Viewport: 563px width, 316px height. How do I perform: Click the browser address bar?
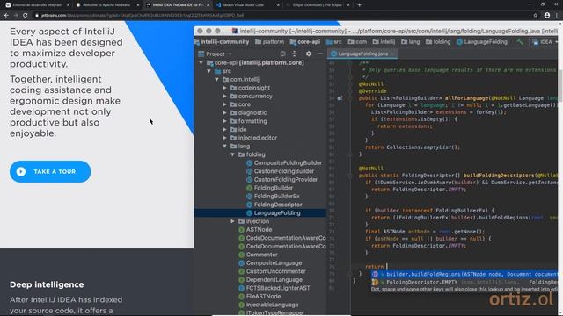pyautogui.click(x=280, y=16)
